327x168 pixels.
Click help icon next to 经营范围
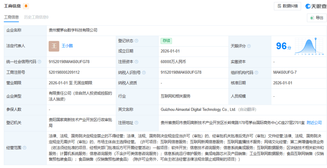click(x=25, y=148)
